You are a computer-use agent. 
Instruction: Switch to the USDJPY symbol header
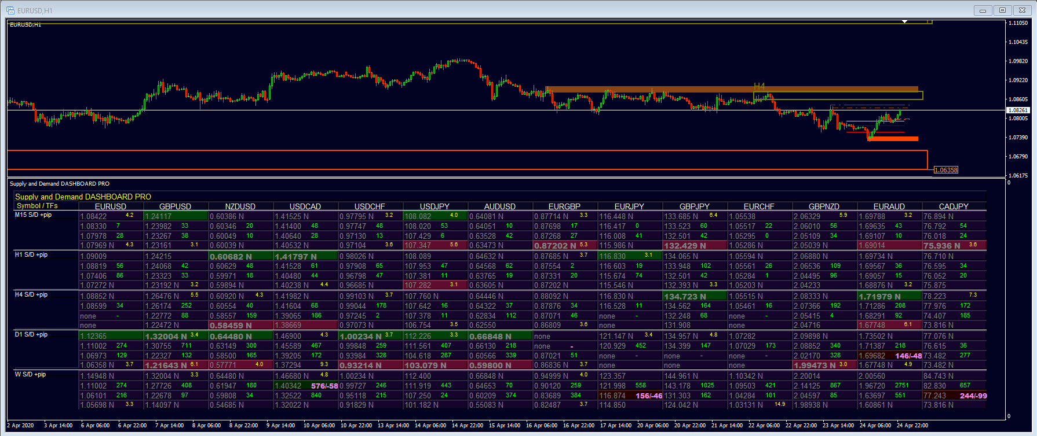434,206
